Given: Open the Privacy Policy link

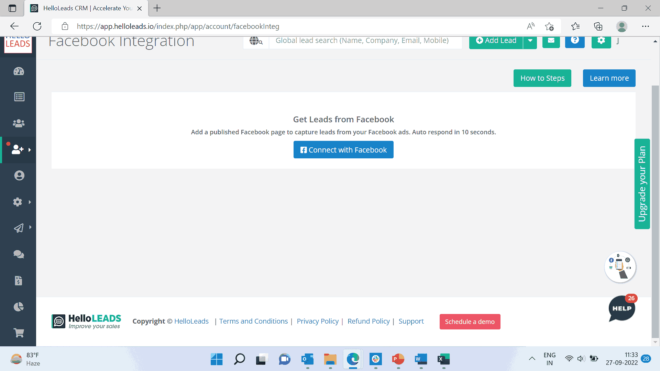Looking at the screenshot, I should (x=318, y=321).
